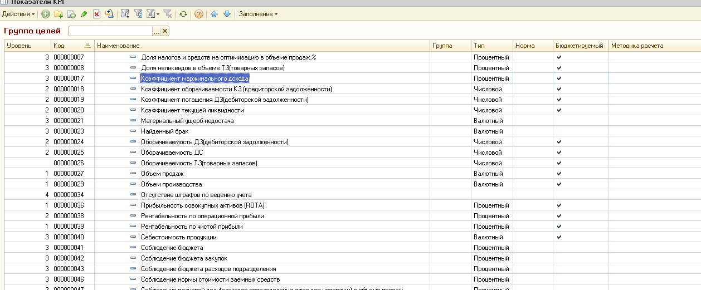Screen dimensions: 701x290
Task: Move the item up with the blue up arrow
Action: click(x=214, y=14)
